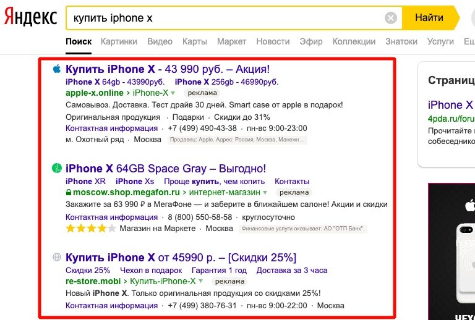
Task: Open Проще купить, чем копить sitelink
Action: 214,182
